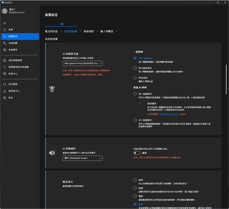The height and width of the screenshot is (209, 229).
Task: Click the 聲音模式 heading text
Action: tap(68, 182)
